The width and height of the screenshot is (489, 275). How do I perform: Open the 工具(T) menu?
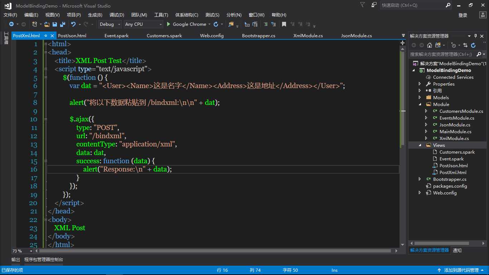click(161, 15)
